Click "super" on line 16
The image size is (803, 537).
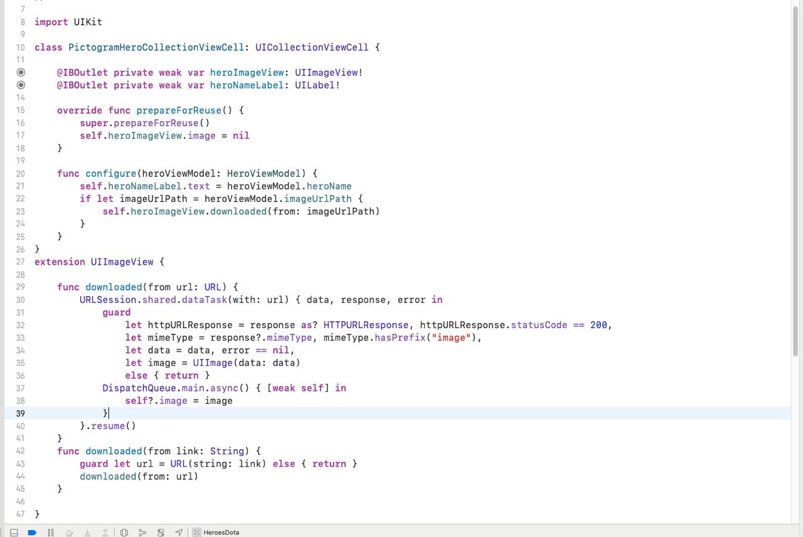[93, 123]
